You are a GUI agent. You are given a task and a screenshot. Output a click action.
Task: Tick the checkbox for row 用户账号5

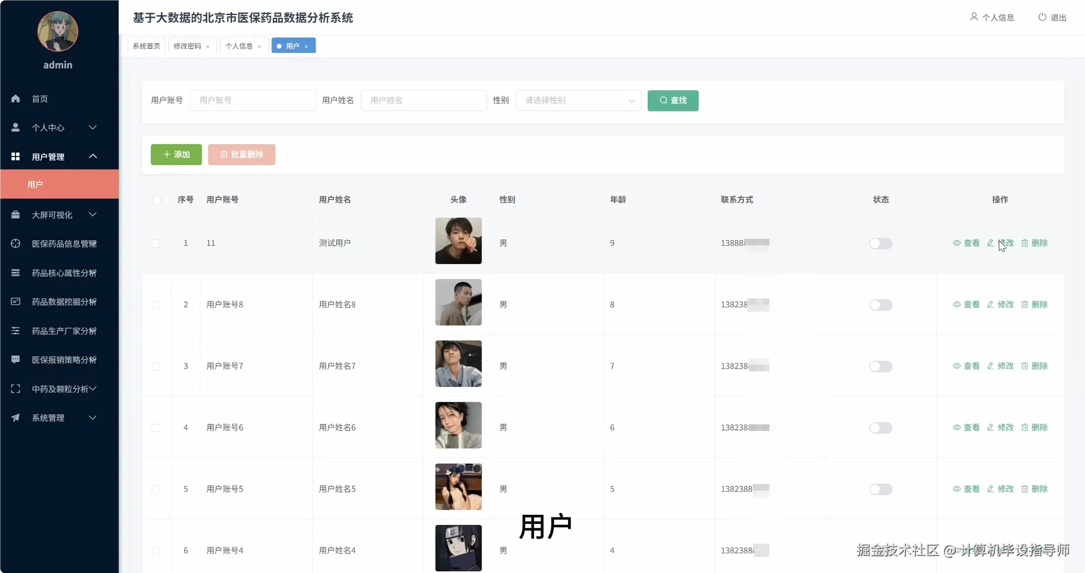[156, 490]
